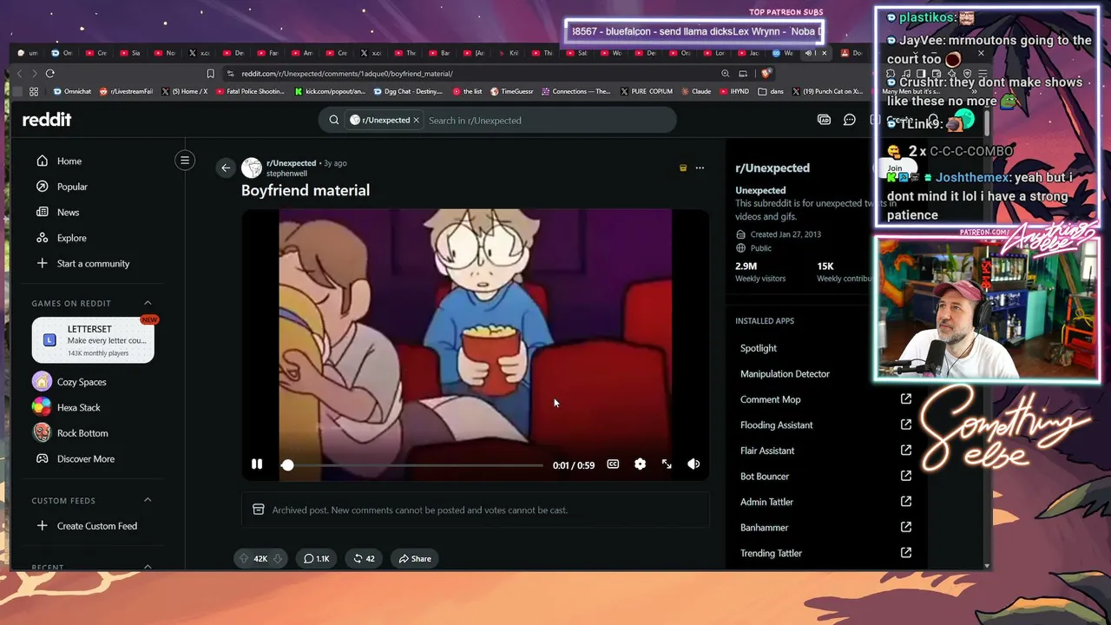Open the browser zoom magnifier icon

point(726,74)
